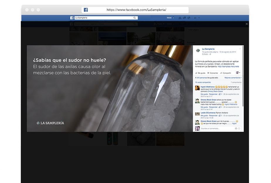Like Ingrid Villafranco's comment
Image resolution: width=271 pixels, height=183 pixels.
[x=204, y=94]
